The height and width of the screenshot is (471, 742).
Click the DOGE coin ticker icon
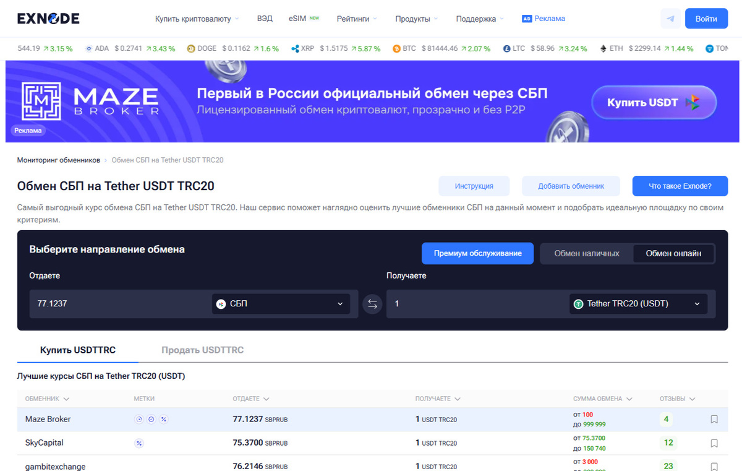(x=191, y=48)
